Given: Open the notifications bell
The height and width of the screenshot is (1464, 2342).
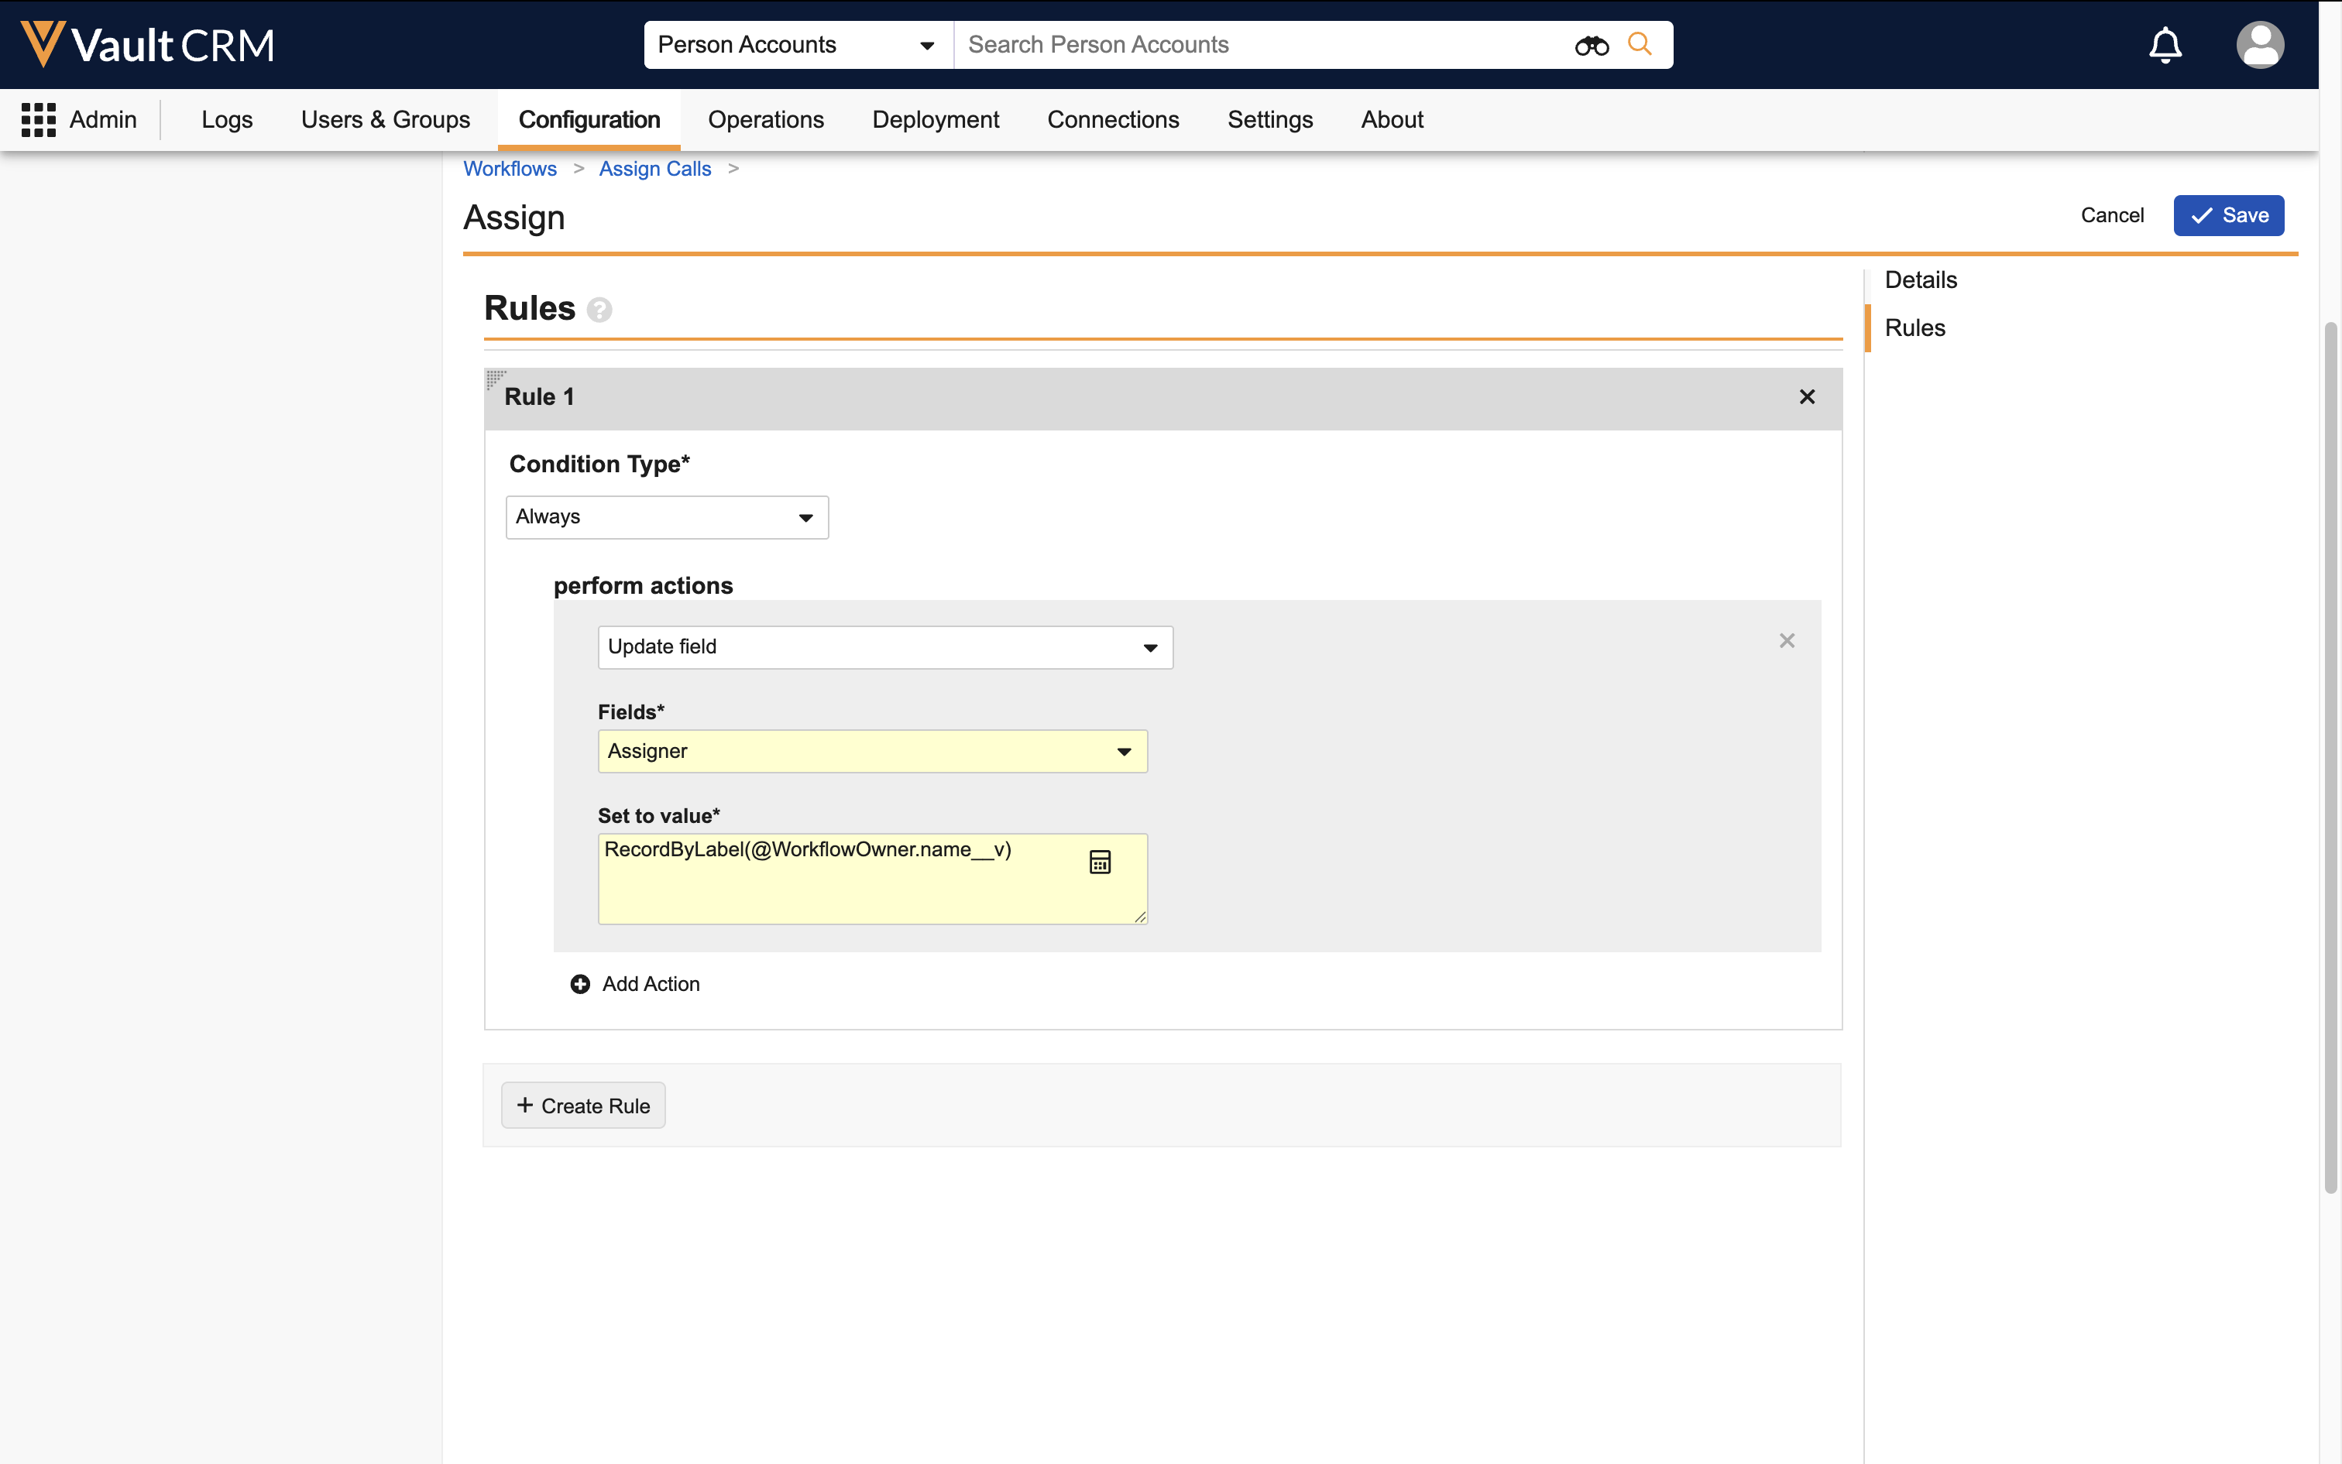Looking at the screenshot, I should coord(2165,46).
